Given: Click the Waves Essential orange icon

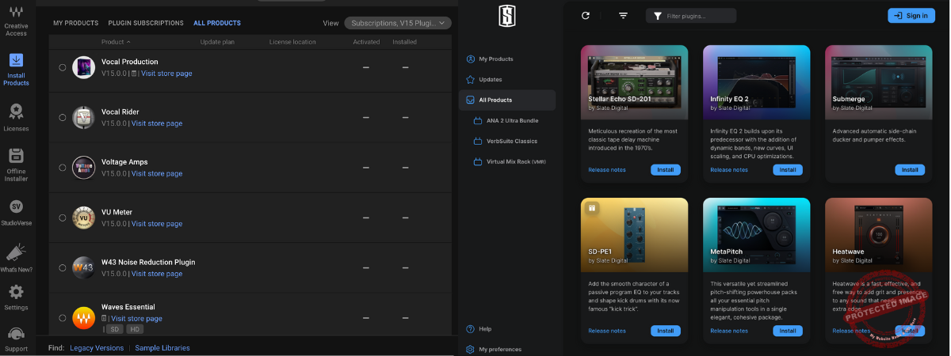Looking at the screenshot, I should 83,318.
